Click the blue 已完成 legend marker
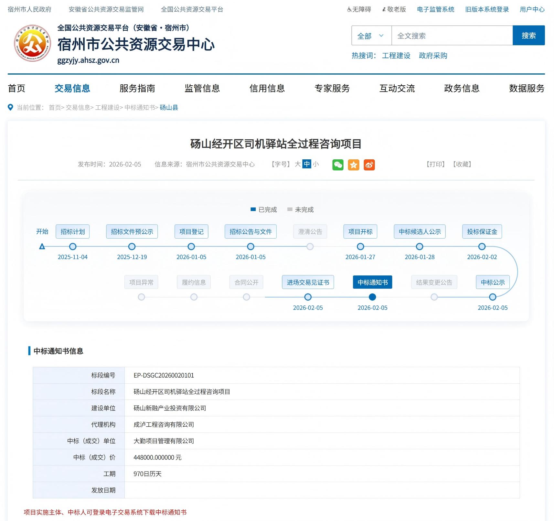Viewport: 554px width, 521px height. [253, 209]
